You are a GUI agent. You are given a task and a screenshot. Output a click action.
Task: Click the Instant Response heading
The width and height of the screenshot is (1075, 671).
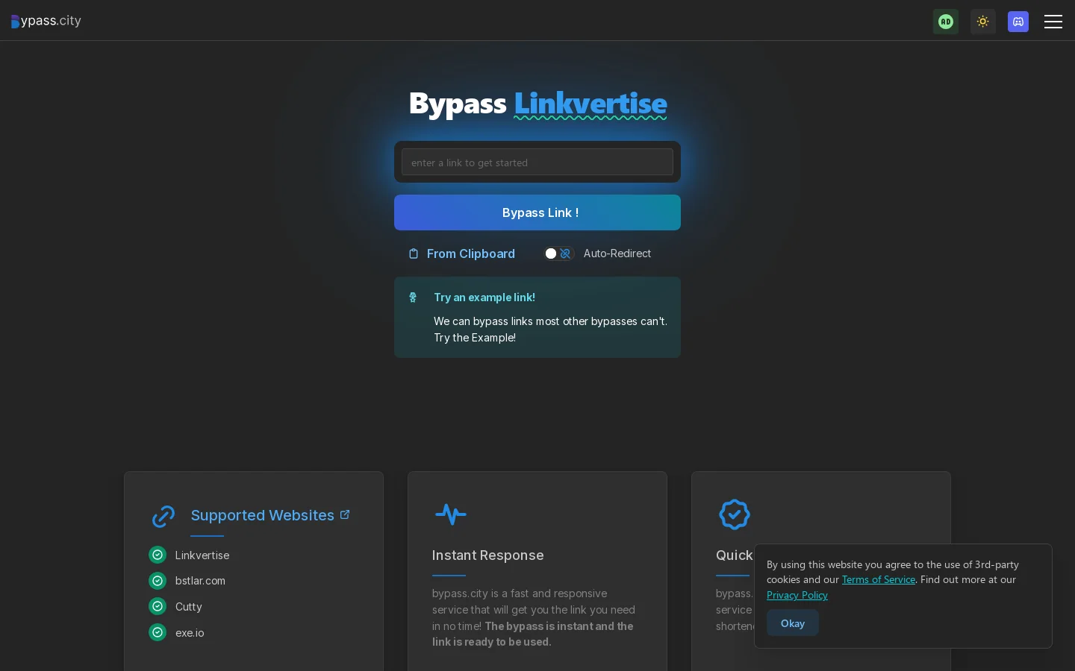coord(488,555)
